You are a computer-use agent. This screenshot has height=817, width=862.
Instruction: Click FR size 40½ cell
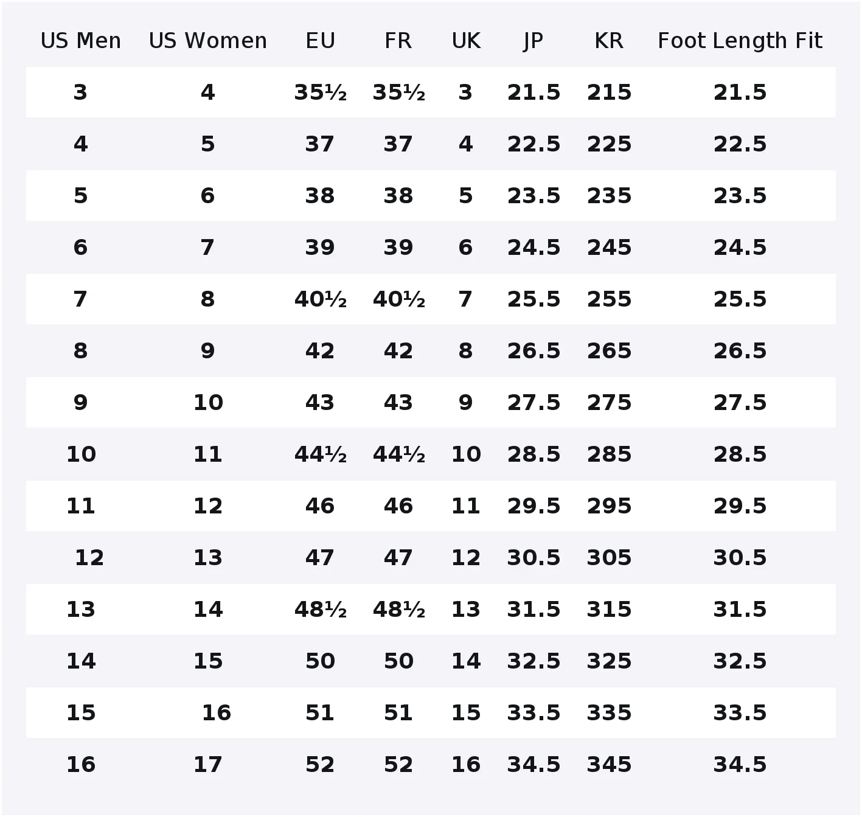point(398,299)
